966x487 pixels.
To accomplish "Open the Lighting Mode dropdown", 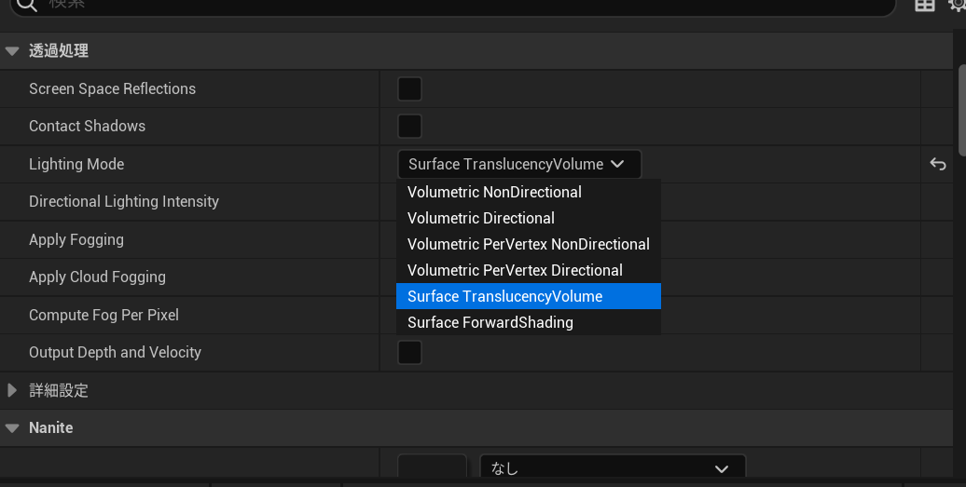I will (x=518, y=165).
